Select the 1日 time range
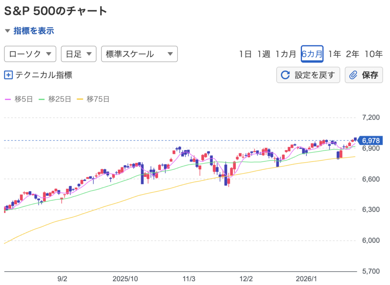Screen dimensions: 390x285 (245, 54)
